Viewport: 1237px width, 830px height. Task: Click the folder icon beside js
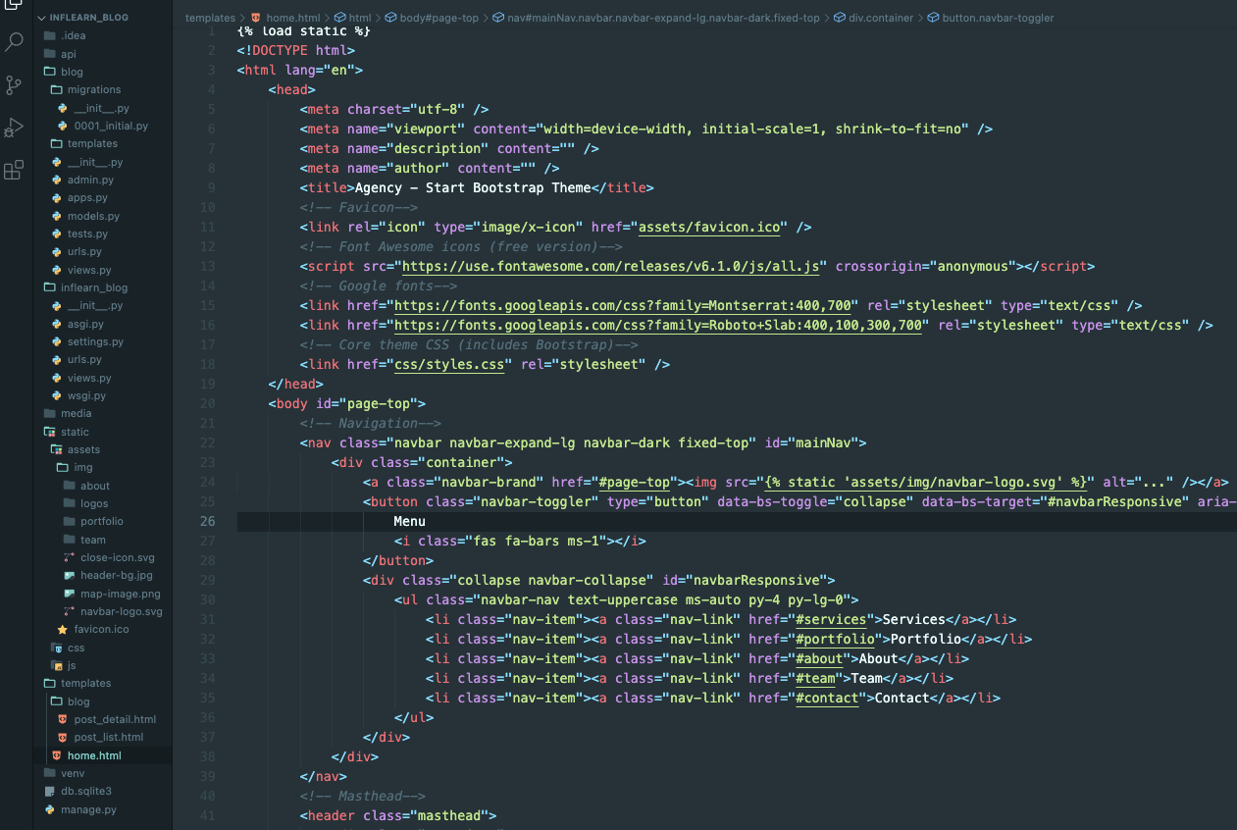[x=57, y=665]
